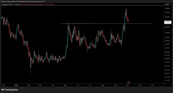Click the 0.4400 price scale label

[167, 27]
